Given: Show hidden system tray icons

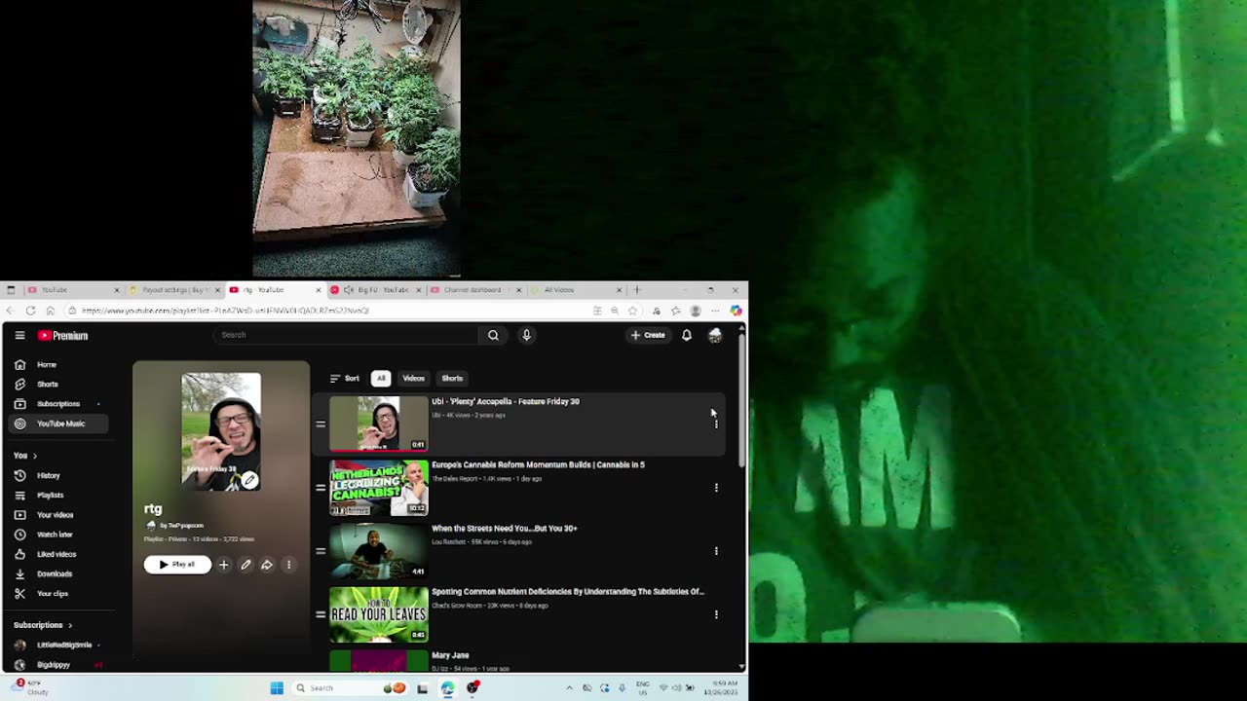Looking at the screenshot, I should pyautogui.click(x=569, y=687).
